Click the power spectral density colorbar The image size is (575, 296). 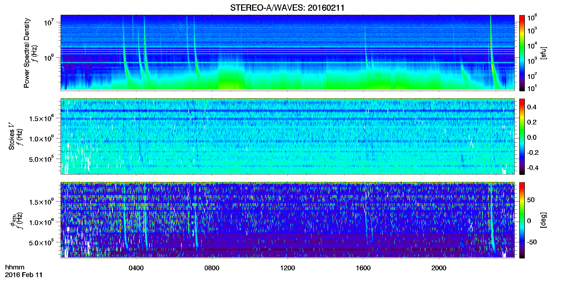coord(522,53)
